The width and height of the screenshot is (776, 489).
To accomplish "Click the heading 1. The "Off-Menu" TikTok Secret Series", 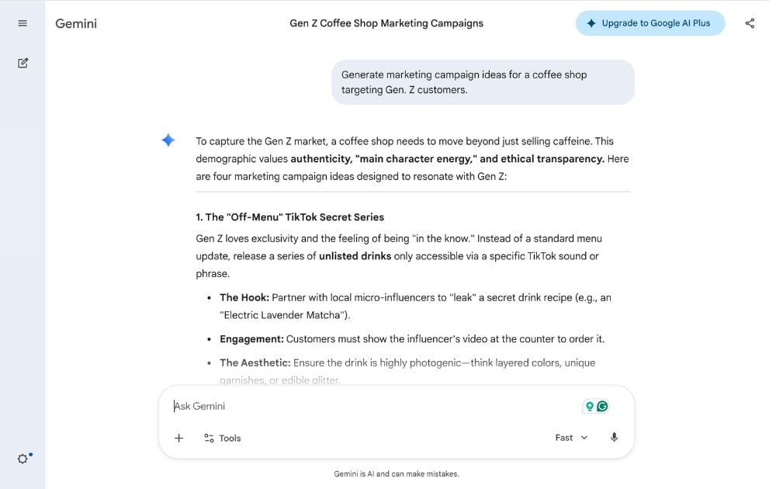I will [x=290, y=217].
